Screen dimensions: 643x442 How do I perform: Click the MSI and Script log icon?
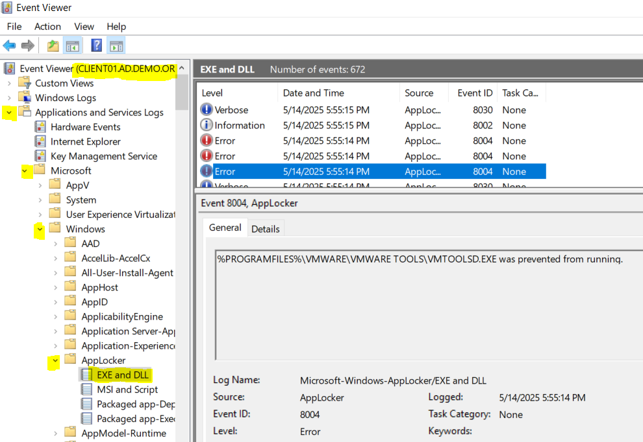(x=86, y=390)
